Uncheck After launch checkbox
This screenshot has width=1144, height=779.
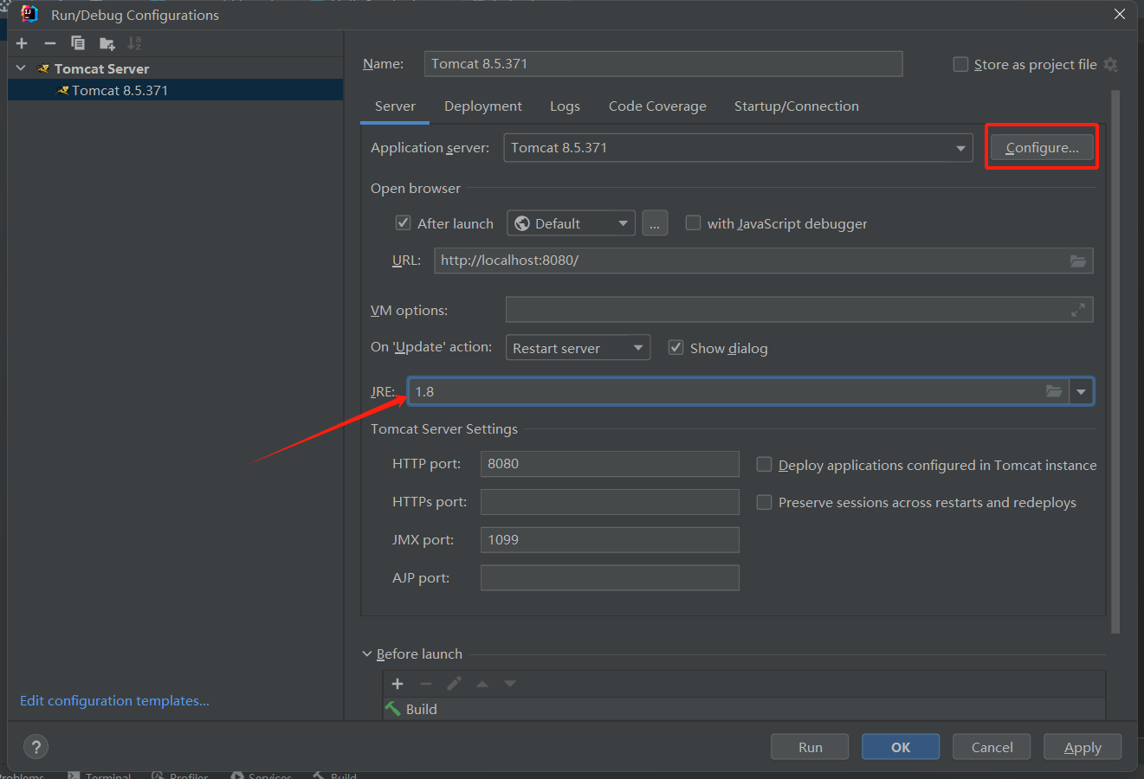(x=403, y=222)
